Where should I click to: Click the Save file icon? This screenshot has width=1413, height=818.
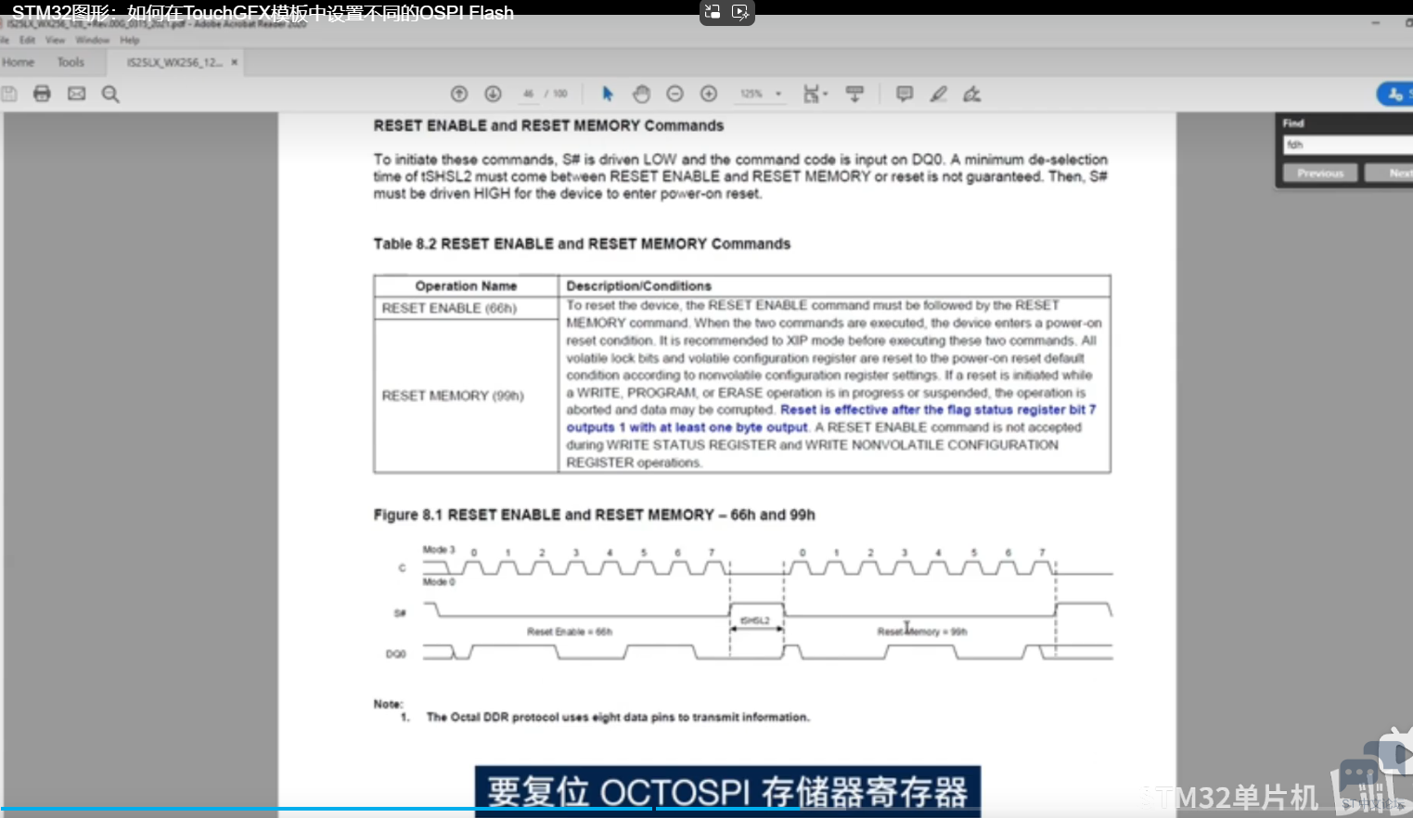pos(9,94)
